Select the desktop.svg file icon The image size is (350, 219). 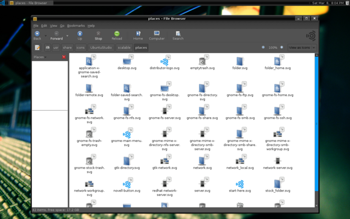tap(127, 61)
